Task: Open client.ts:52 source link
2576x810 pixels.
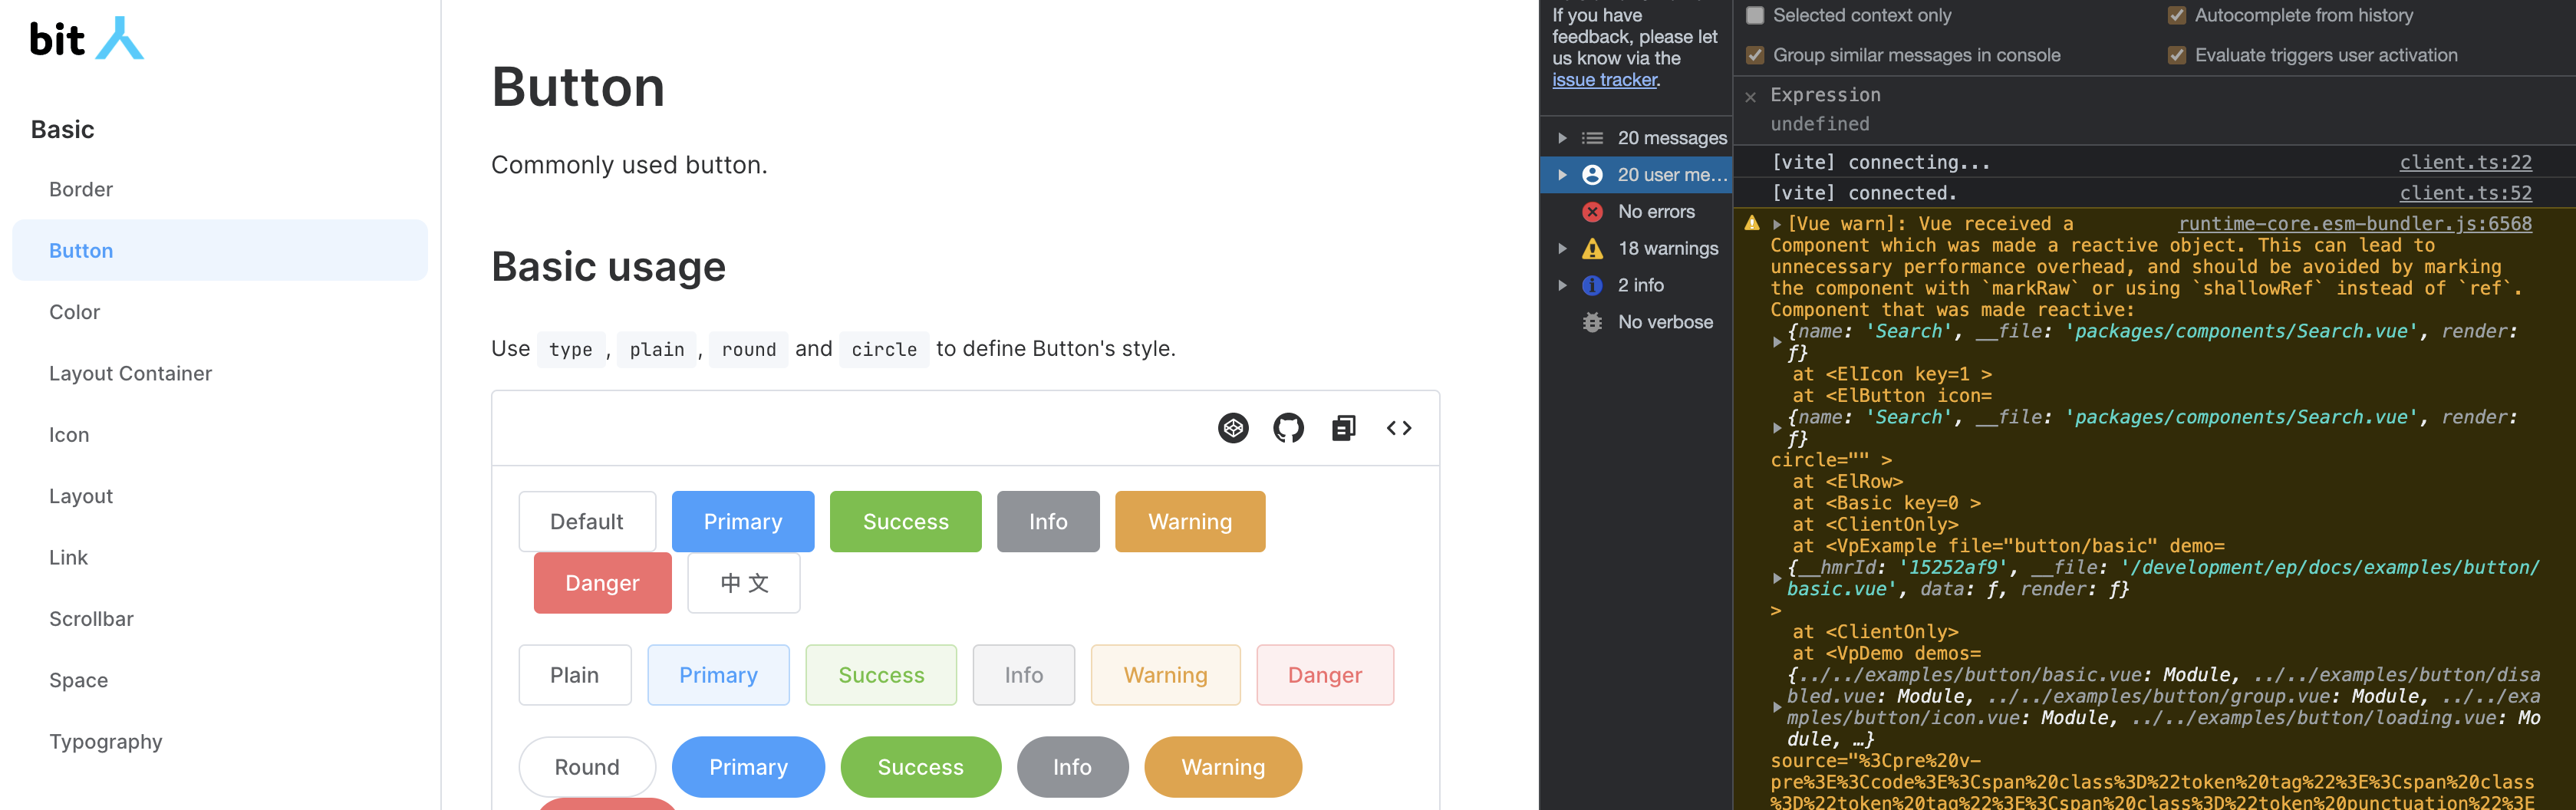Action: (x=2465, y=193)
